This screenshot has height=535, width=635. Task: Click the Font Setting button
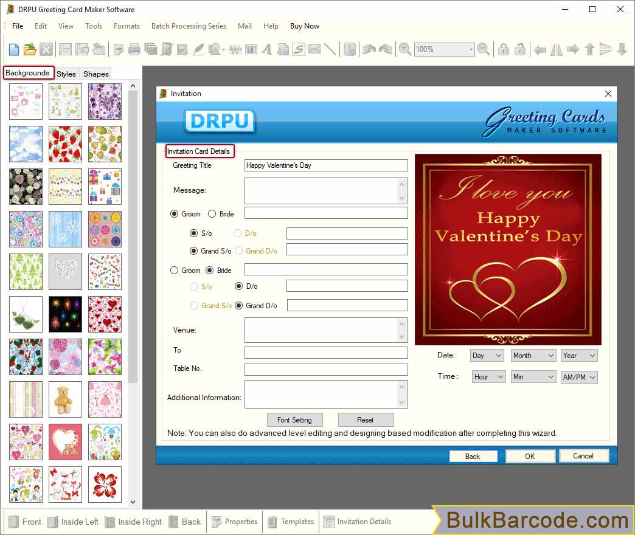[295, 419]
